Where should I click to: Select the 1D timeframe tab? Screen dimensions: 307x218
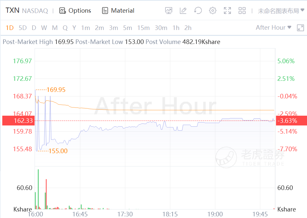[10, 28]
